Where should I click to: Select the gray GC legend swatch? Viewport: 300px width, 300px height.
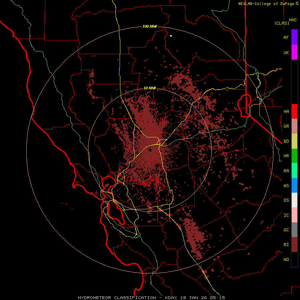294,230
